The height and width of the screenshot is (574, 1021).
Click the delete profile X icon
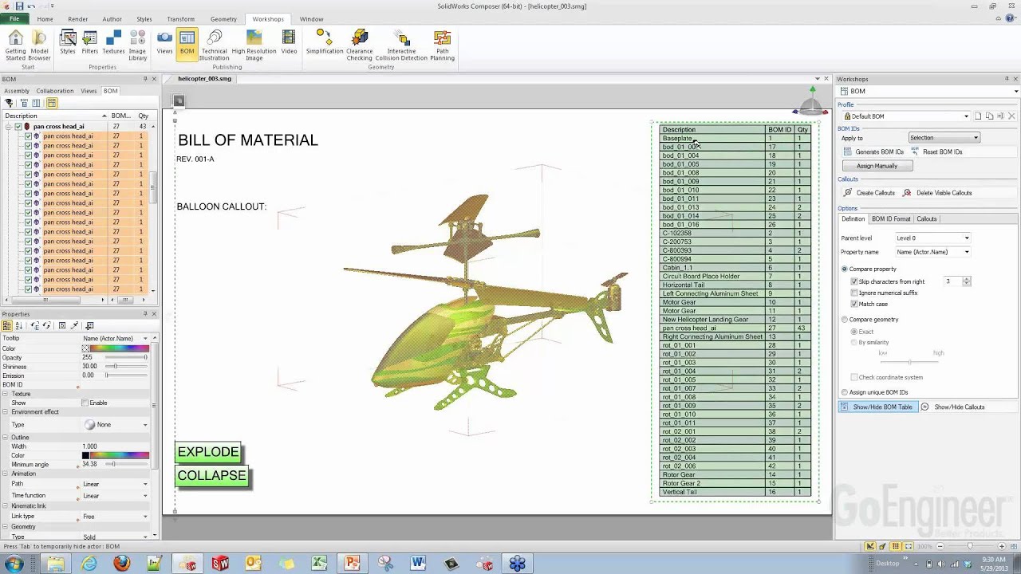pyautogui.click(x=1011, y=116)
